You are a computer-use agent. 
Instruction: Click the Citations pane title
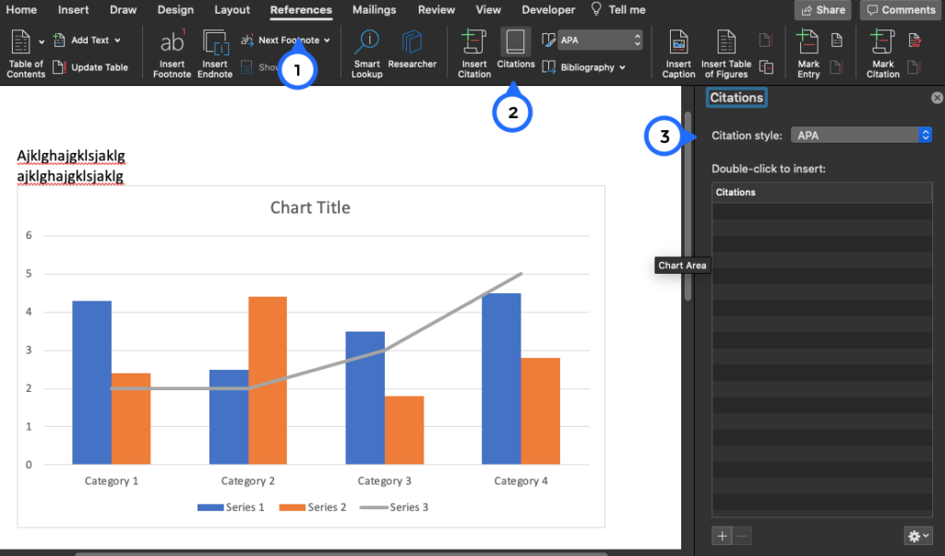point(736,98)
